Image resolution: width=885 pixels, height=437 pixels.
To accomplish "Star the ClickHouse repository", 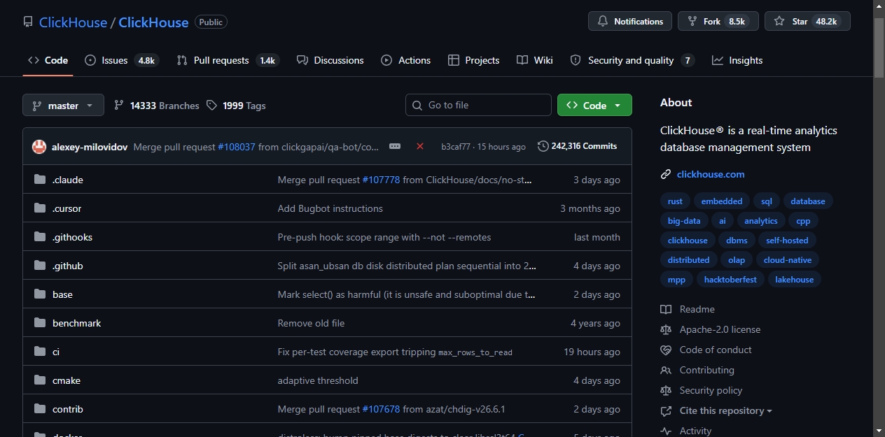I will coord(807,21).
